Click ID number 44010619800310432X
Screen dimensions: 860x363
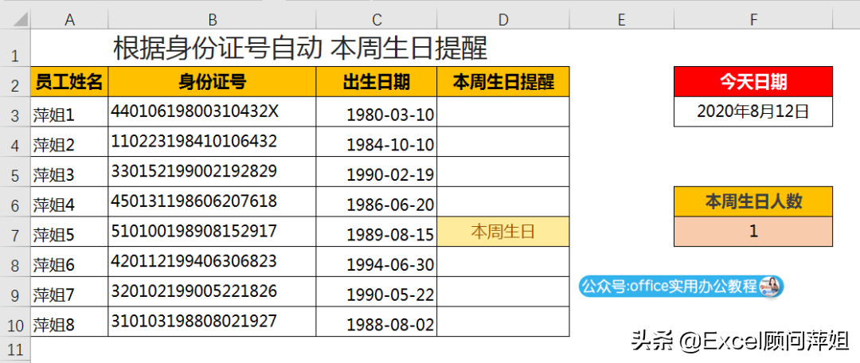tap(213, 112)
